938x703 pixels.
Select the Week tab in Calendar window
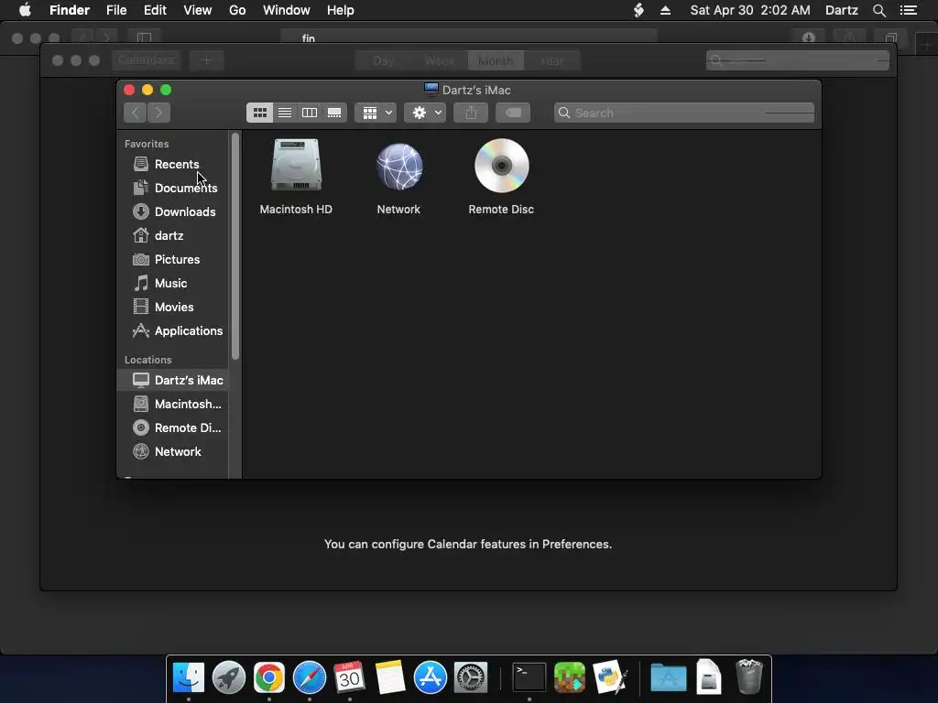click(440, 60)
